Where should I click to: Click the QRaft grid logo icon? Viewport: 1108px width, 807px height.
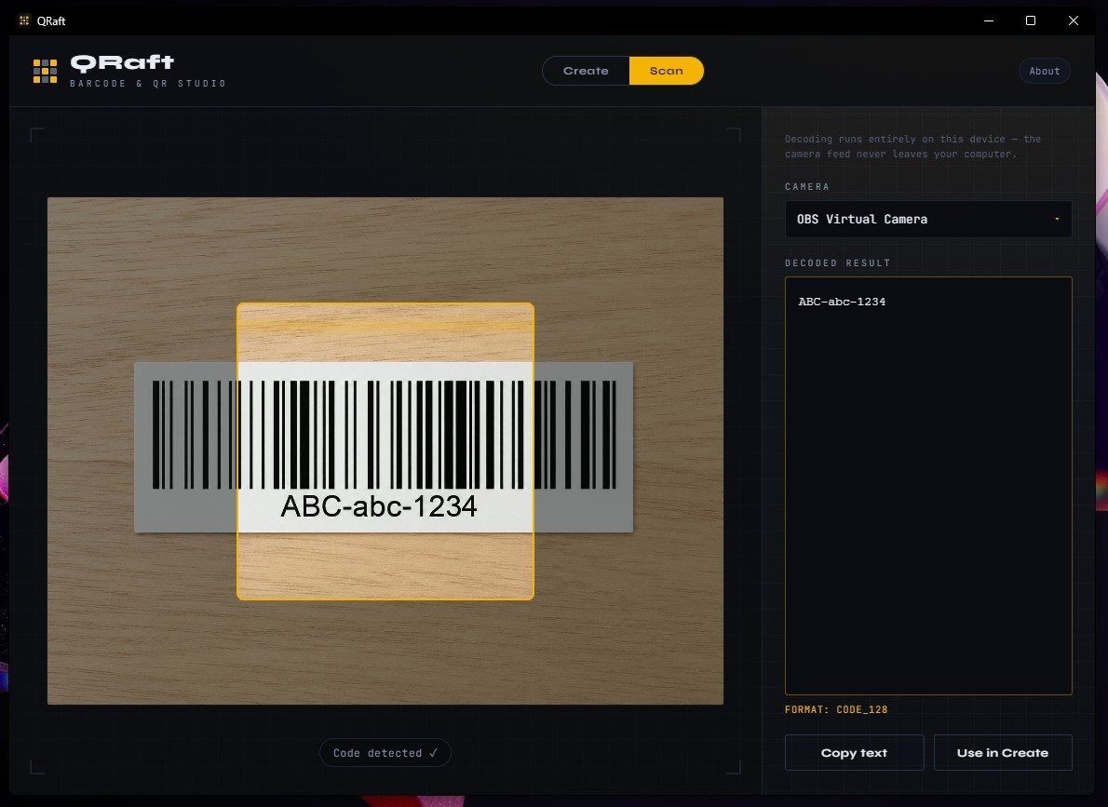(46, 71)
